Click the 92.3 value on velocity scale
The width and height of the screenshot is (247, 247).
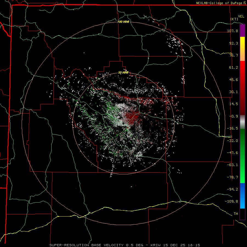tap(234, 43)
